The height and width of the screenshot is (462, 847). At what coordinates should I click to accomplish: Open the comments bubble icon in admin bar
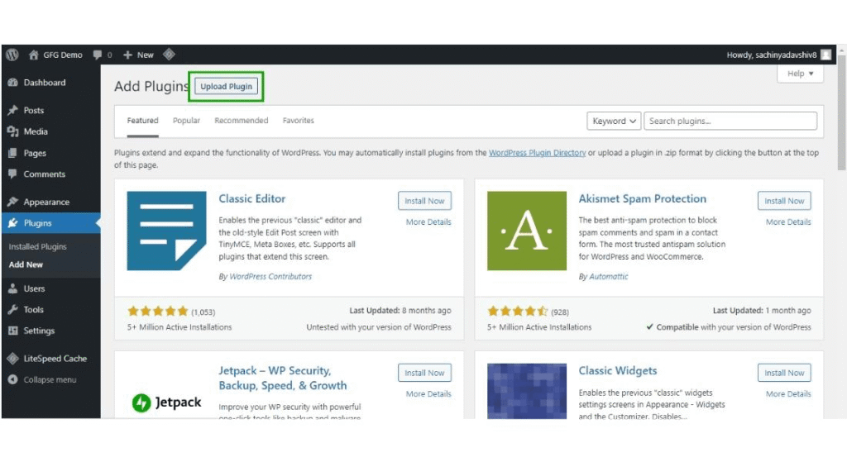pos(98,55)
